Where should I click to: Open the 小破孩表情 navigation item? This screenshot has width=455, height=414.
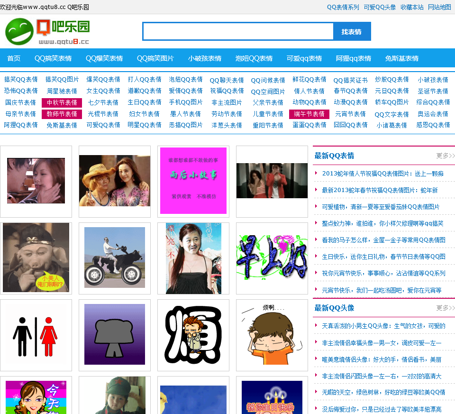(x=205, y=58)
